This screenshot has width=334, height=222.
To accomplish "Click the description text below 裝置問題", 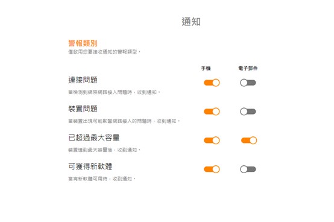I will (124, 121).
